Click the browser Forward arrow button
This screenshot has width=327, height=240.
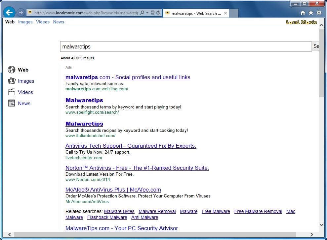(20, 13)
